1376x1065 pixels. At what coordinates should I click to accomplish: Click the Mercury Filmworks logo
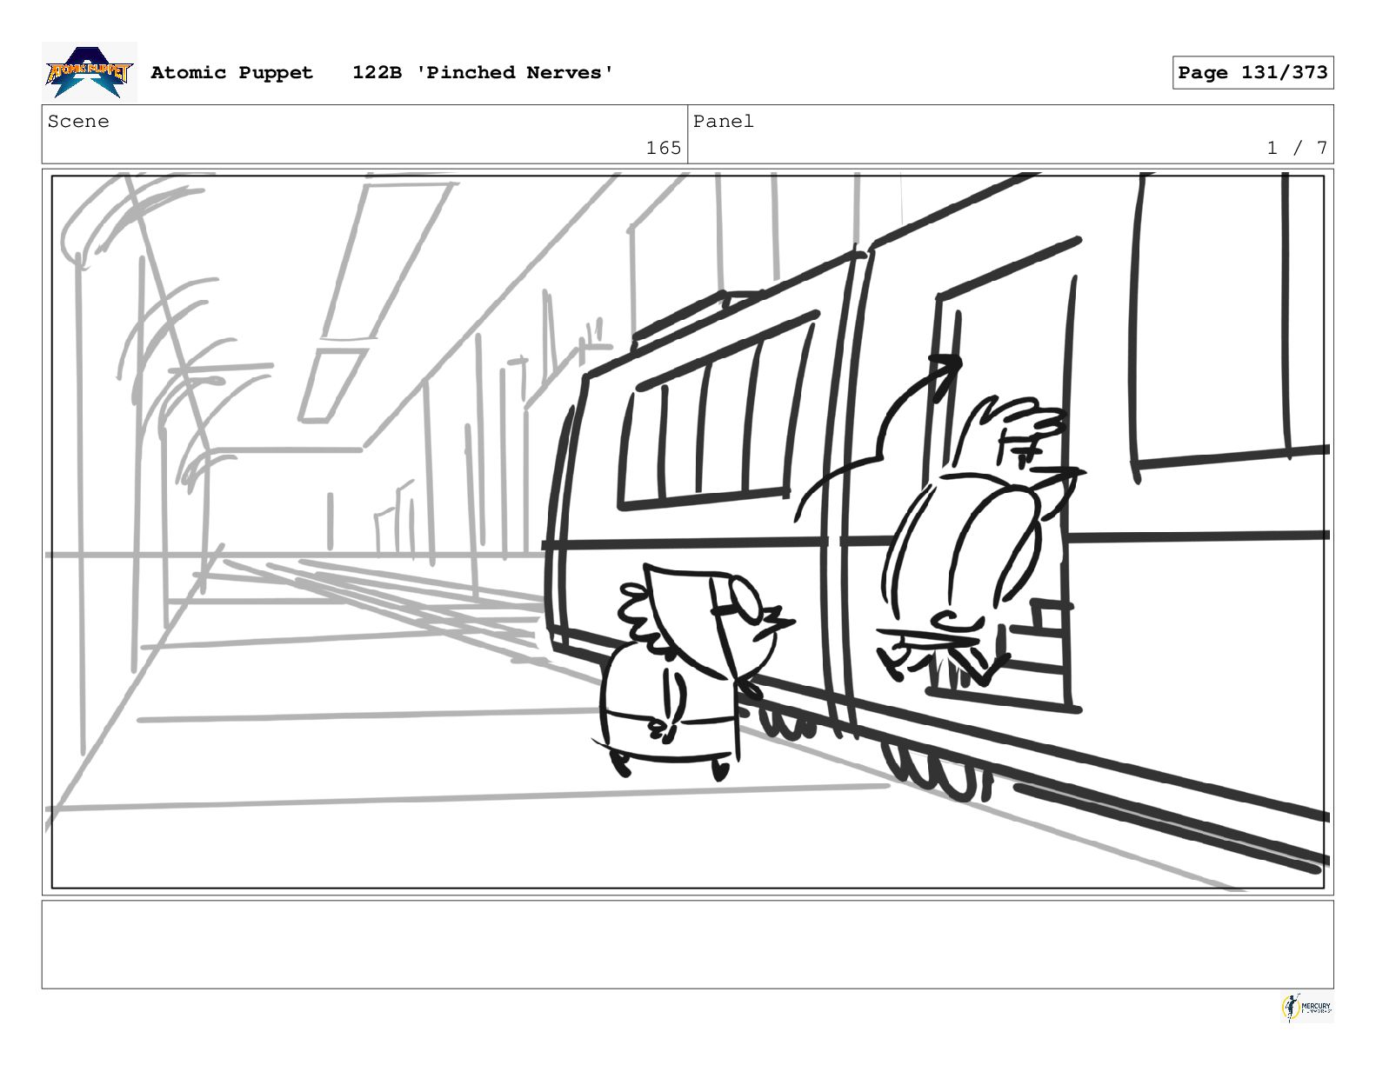(1307, 1008)
